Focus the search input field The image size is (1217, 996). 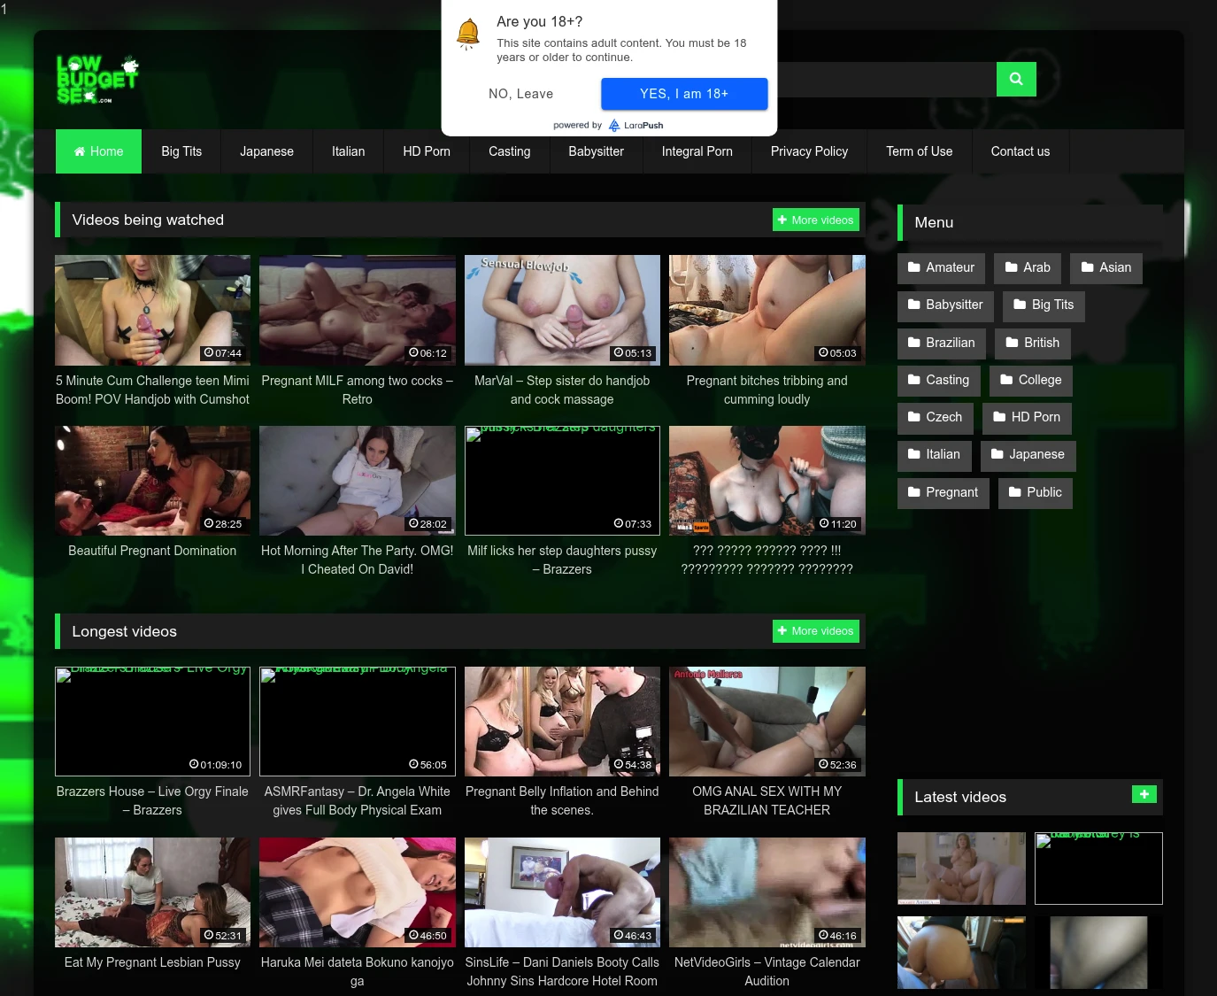[885, 79]
